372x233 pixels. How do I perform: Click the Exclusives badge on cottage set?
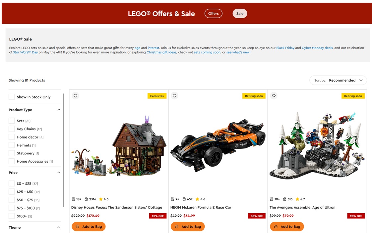tap(157, 96)
